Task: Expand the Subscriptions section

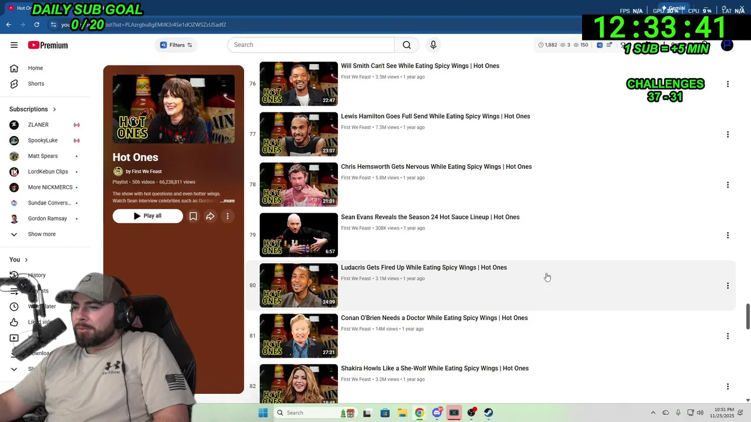Action: (x=33, y=109)
